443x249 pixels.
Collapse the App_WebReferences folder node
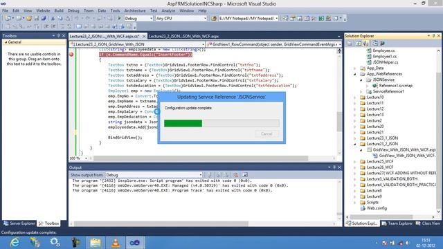pos(355,74)
